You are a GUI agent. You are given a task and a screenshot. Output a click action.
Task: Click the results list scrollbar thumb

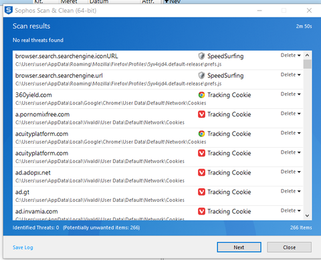(307, 64)
